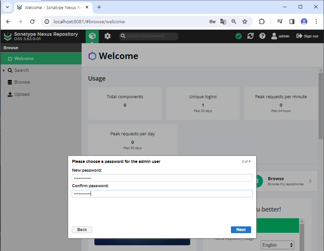Click the chevron on the Browse card
The image size is (324, 251).
(310, 181)
